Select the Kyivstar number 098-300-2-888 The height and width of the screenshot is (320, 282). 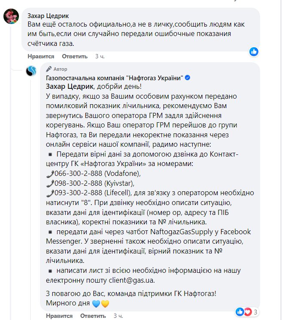[75, 183]
